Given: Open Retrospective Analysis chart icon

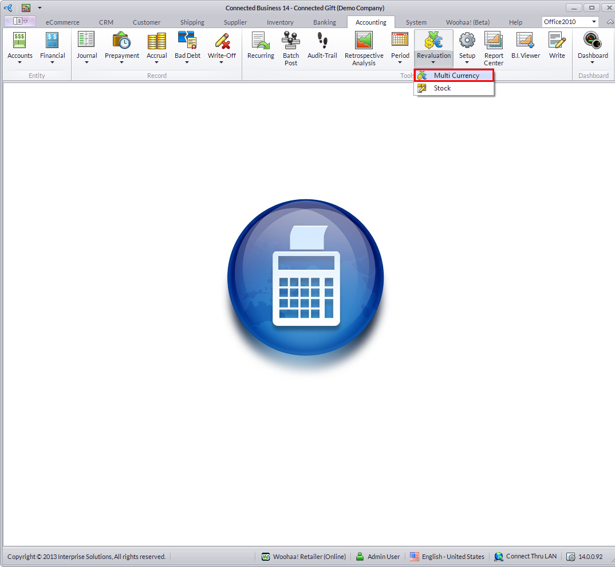Looking at the screenshot, I should pyautogui.click(x=364, y=41).
